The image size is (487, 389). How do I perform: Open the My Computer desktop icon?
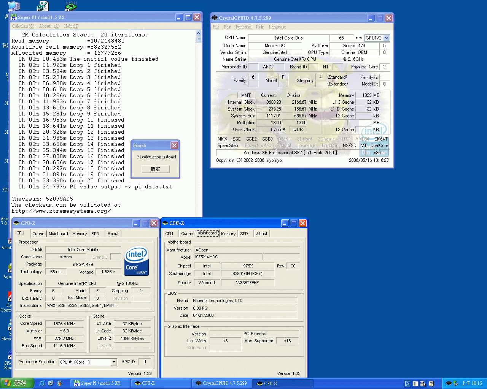(14, 6)
